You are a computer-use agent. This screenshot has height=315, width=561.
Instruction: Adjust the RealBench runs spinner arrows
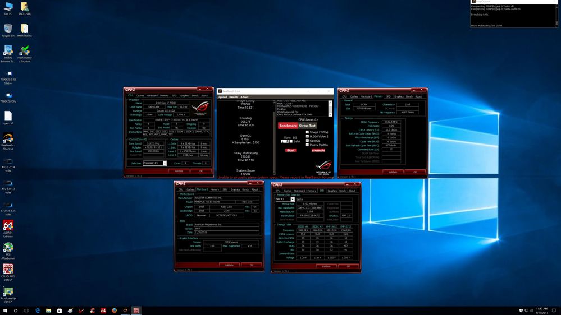pyautogui.click(x=287, y=141)
